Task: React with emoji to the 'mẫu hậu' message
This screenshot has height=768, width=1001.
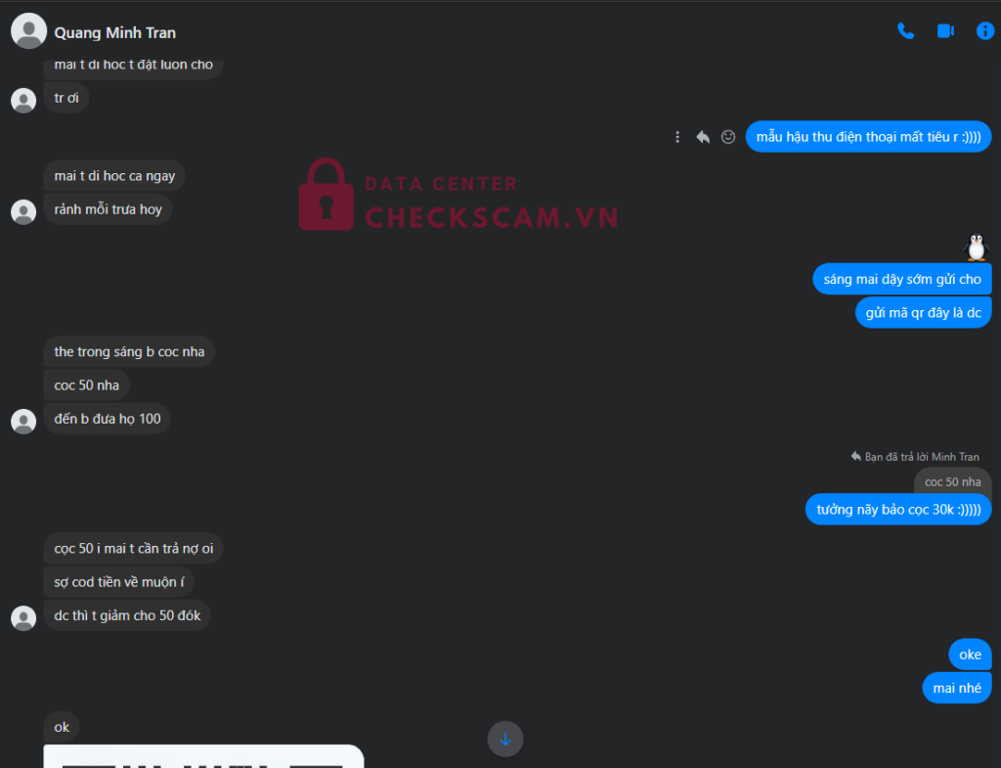Action: pos(727,137)
